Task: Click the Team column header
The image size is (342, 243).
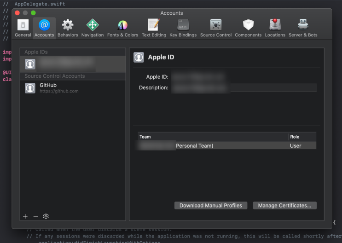Action: (x=213, y=137)
